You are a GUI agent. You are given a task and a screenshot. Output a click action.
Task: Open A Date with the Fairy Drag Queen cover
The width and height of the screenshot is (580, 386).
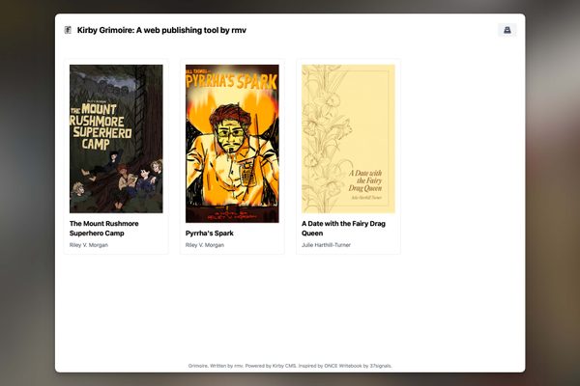tap(348, 139)
